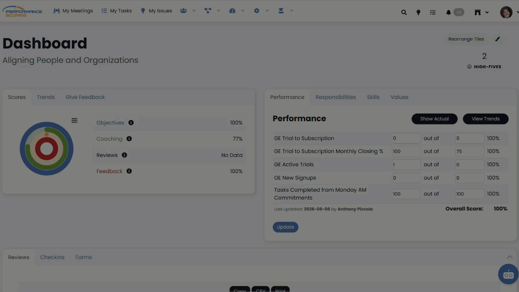Image resolution: width=519 pixels, height=292 pixels.
Task: Switch to the Trends tab
Action: coord(46,97)
